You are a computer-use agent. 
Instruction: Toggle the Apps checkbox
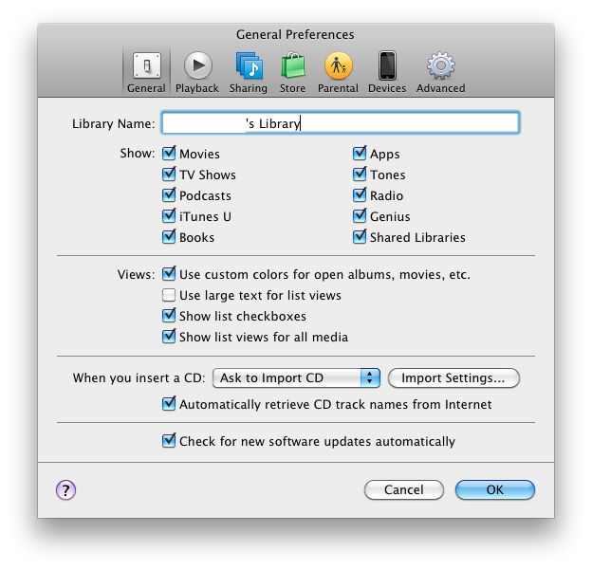click(360, 154)
